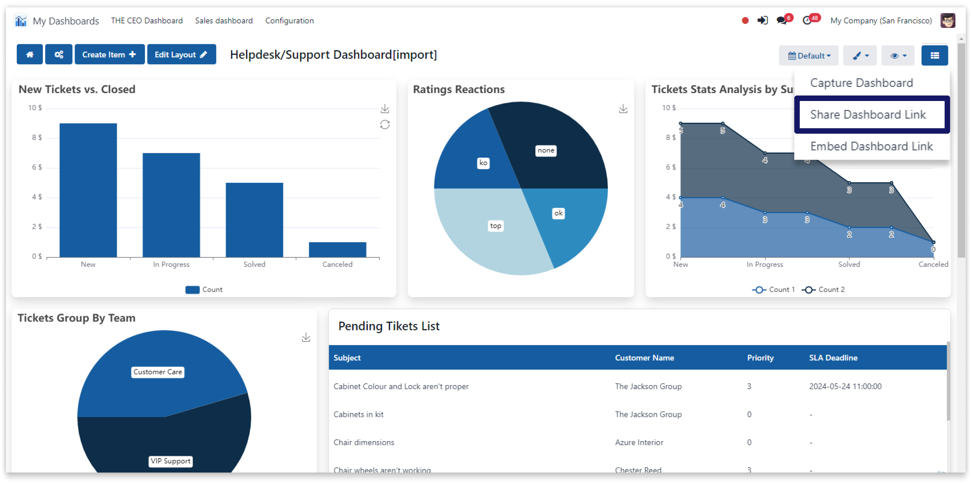
Task: Click the Solved bar in chart
Action: 255,220
